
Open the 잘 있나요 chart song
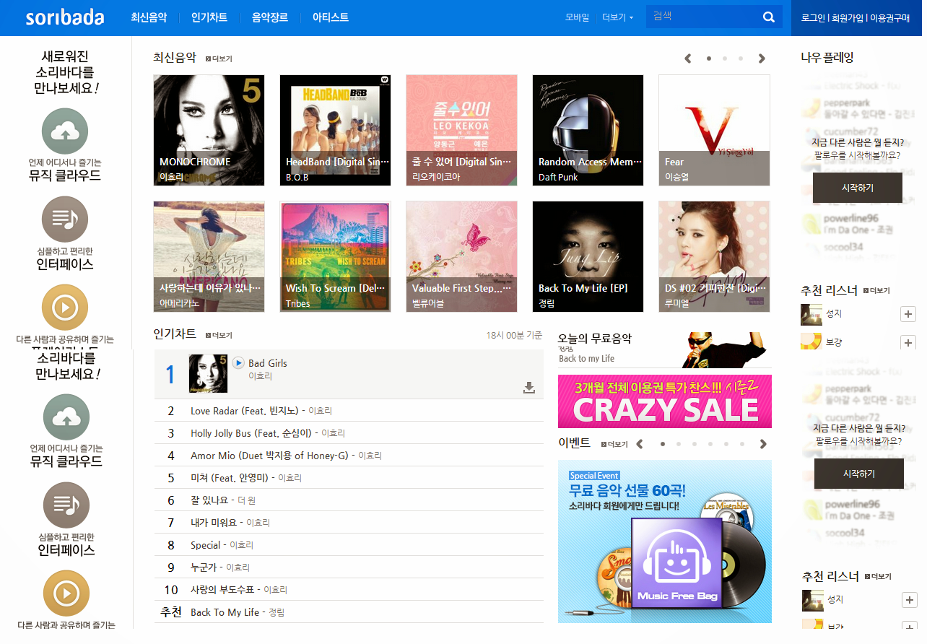(x=209, y=500)
